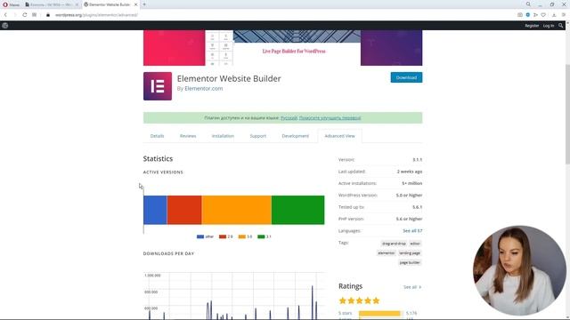Click the WordPress logo in the admin bar
The width and height of the screenshot is (570, 320).
(5, 26)
